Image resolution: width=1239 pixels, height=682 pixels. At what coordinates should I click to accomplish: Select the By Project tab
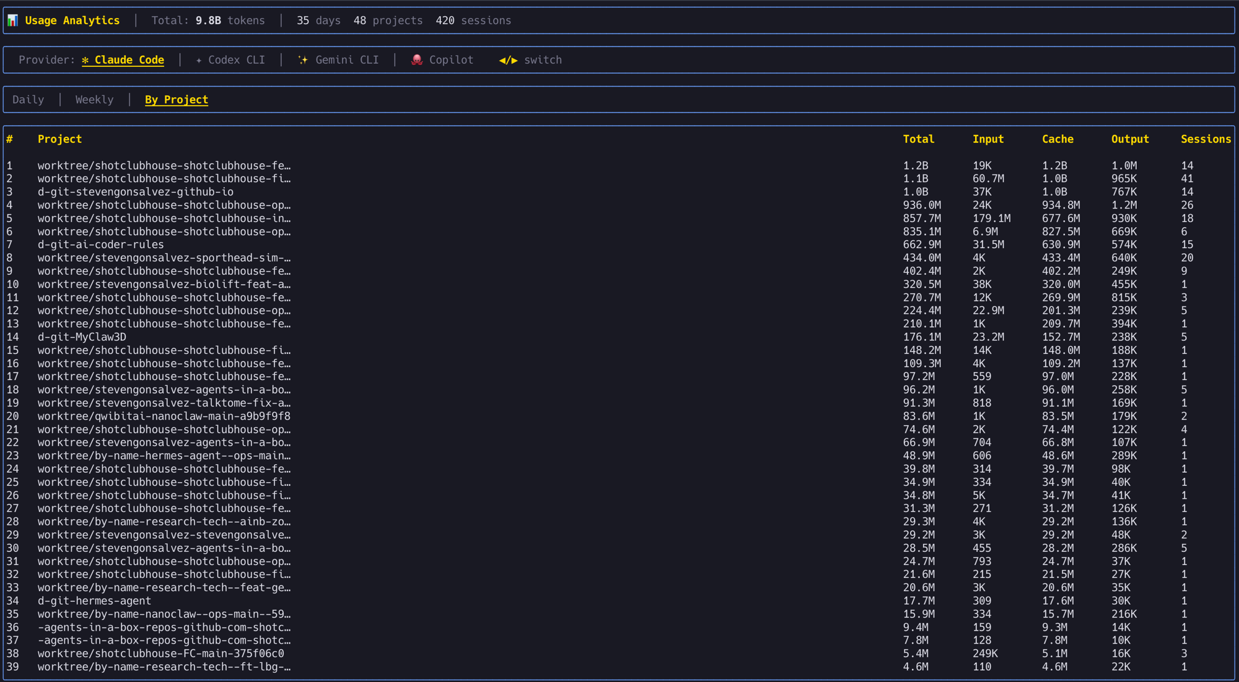pyautogui.click(x=176, y=100)
